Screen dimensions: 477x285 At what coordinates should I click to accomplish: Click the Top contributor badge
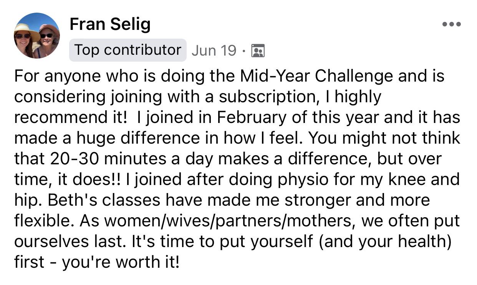[x=128, y=50]
